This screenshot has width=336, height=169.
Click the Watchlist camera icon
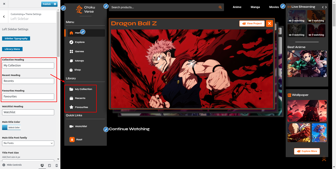pos(71,126)
